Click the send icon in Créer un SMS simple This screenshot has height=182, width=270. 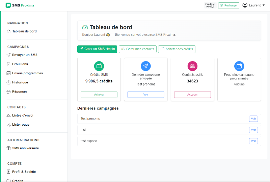tap(81, 49)
